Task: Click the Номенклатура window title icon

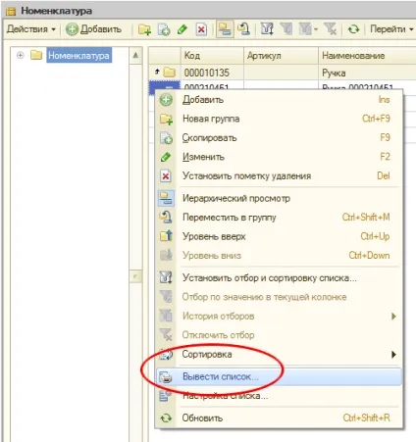Action: click(11, 12)
